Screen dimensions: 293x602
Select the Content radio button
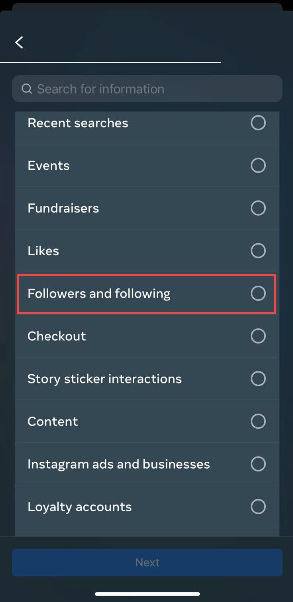258,421
